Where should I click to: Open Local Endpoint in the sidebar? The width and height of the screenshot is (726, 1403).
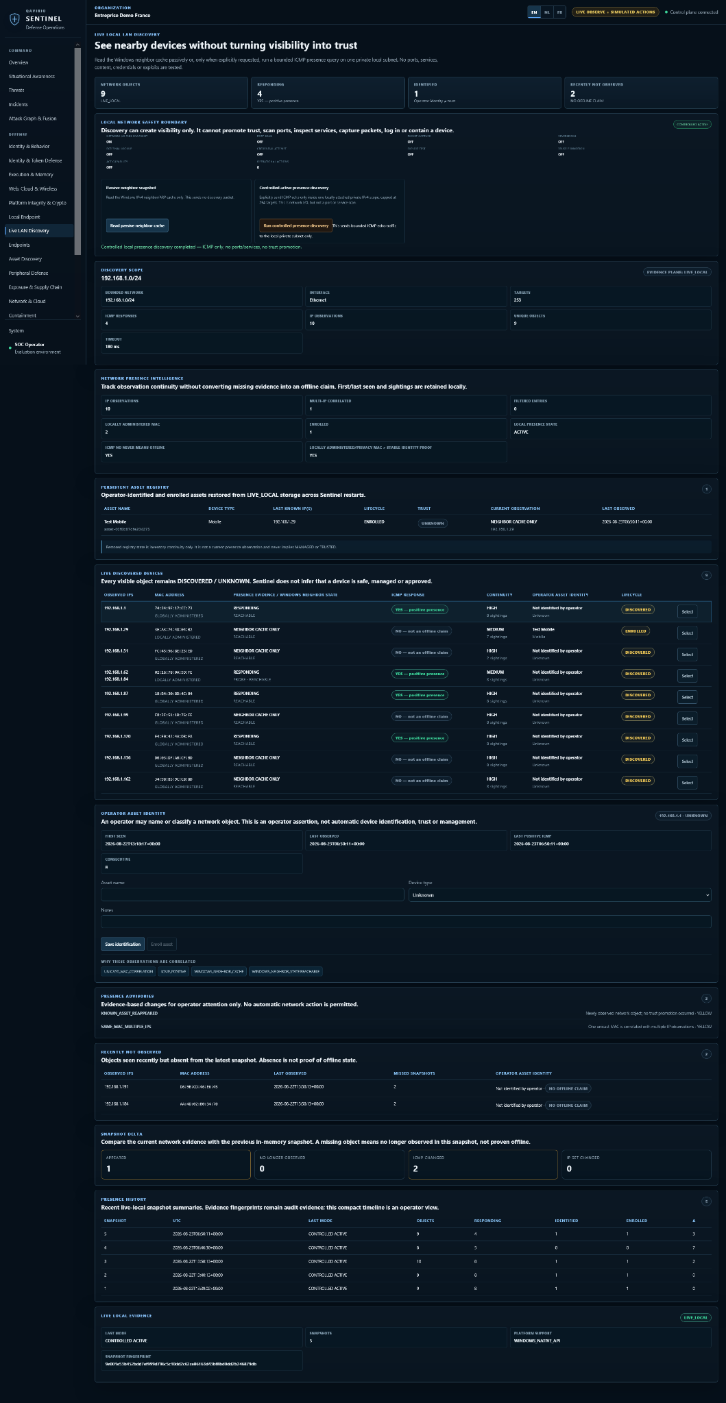coord(24,217)
